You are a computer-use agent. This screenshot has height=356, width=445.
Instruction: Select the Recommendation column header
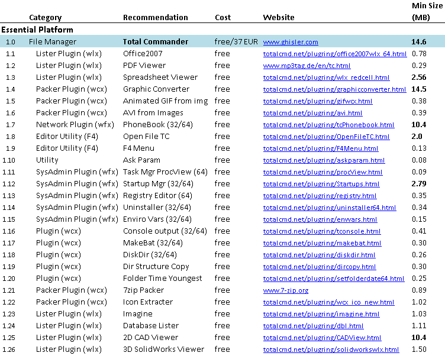[x=156, y=18]
